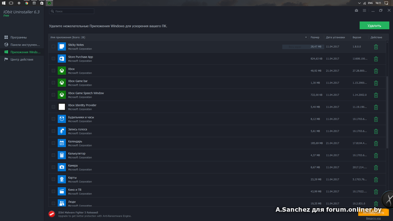
Task: Select the Люди app row
Action: (x=217, y=202)
